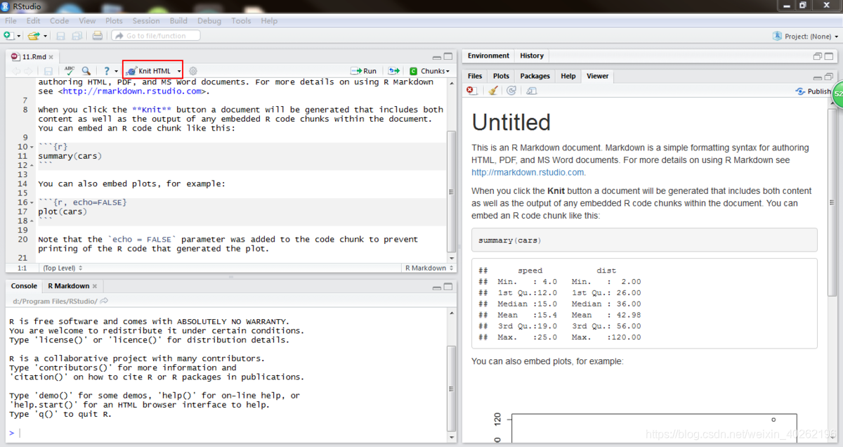Viewport: 843px width, 447px height.
Task: Click the ABC spell check icon
Action: click(x=69, y=71)
